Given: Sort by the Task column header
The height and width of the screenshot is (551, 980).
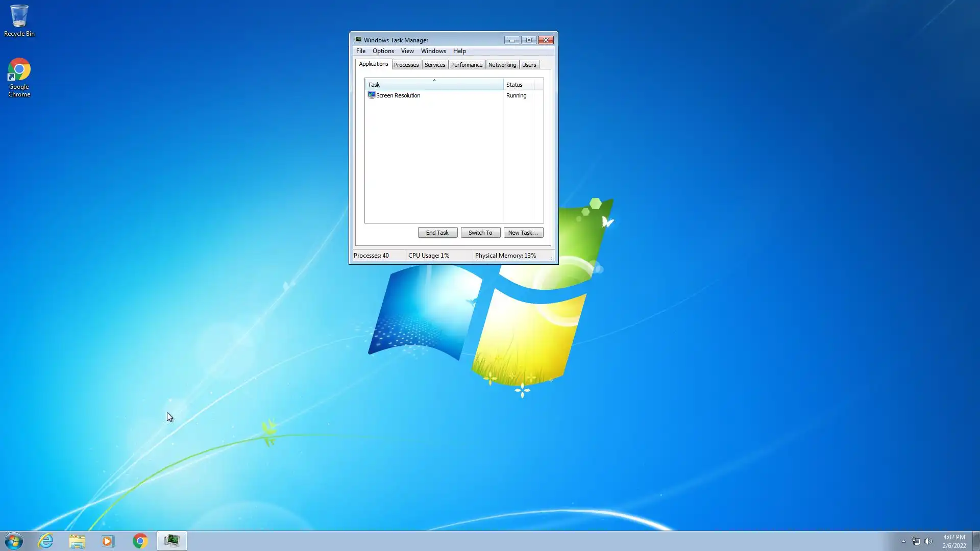Looking at the screenshot, I should click(434, 85).
